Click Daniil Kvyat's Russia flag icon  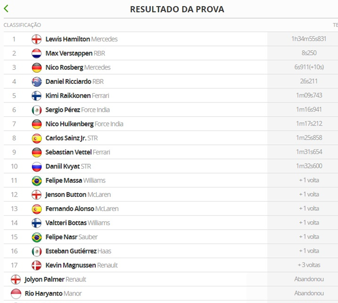36,166
